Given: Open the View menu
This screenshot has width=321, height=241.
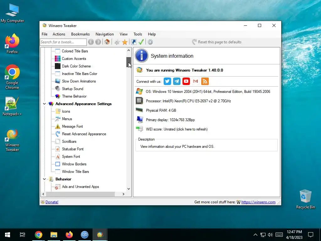Looking at the screenshot, I should (x=124, y=34).
